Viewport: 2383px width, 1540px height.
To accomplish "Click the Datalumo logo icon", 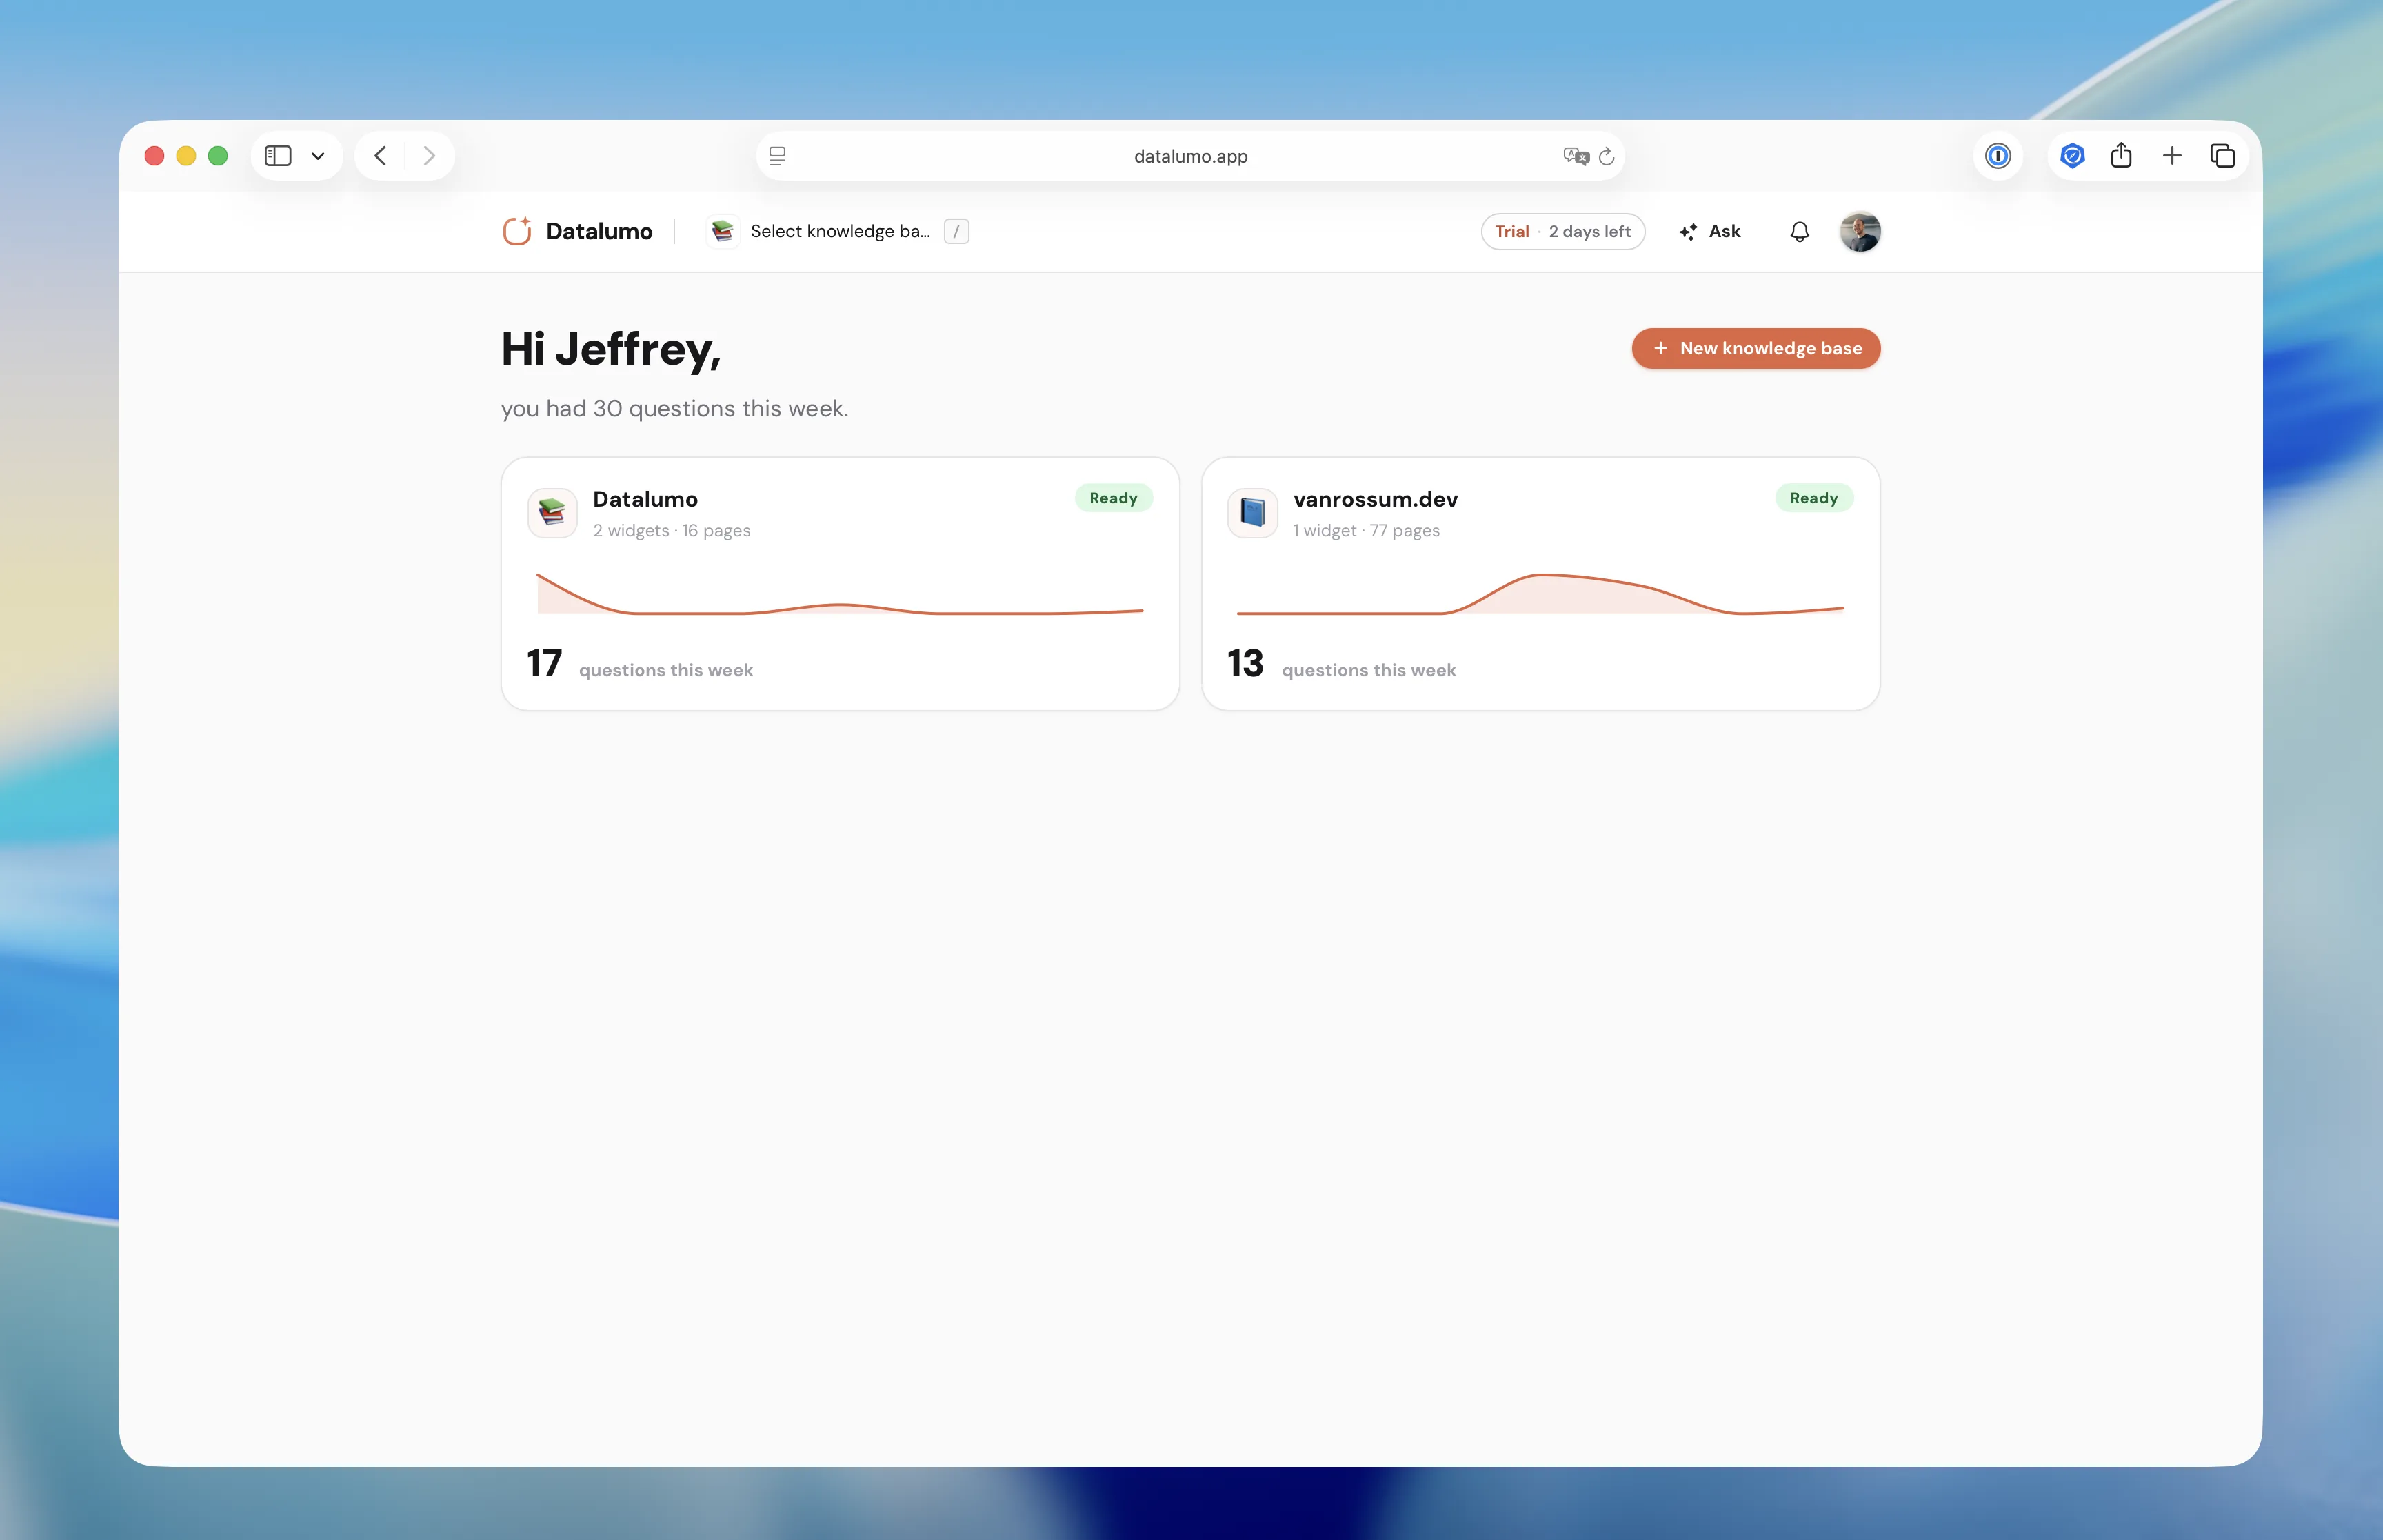I will (517, 231).
